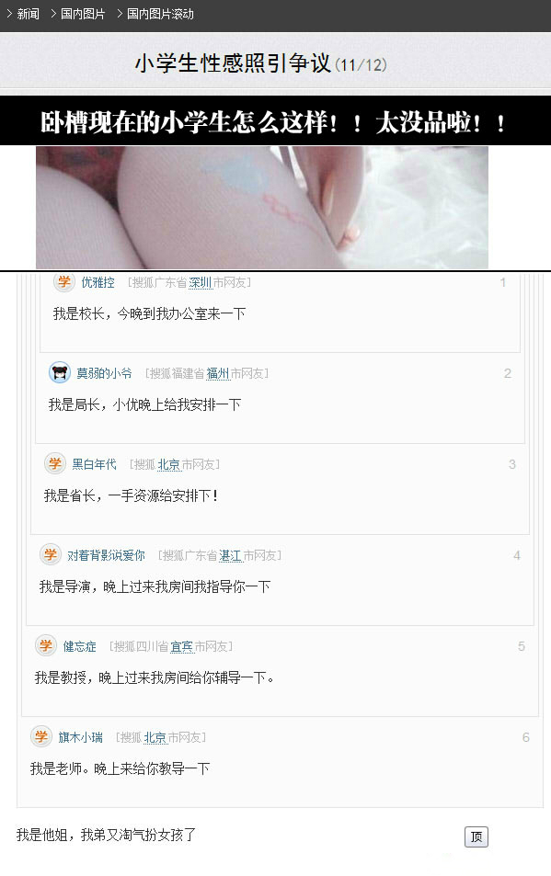Open username link 健忘症
The width and height of the screenshot is (551, 876).
pyautogui.click(x=79, y=646)
